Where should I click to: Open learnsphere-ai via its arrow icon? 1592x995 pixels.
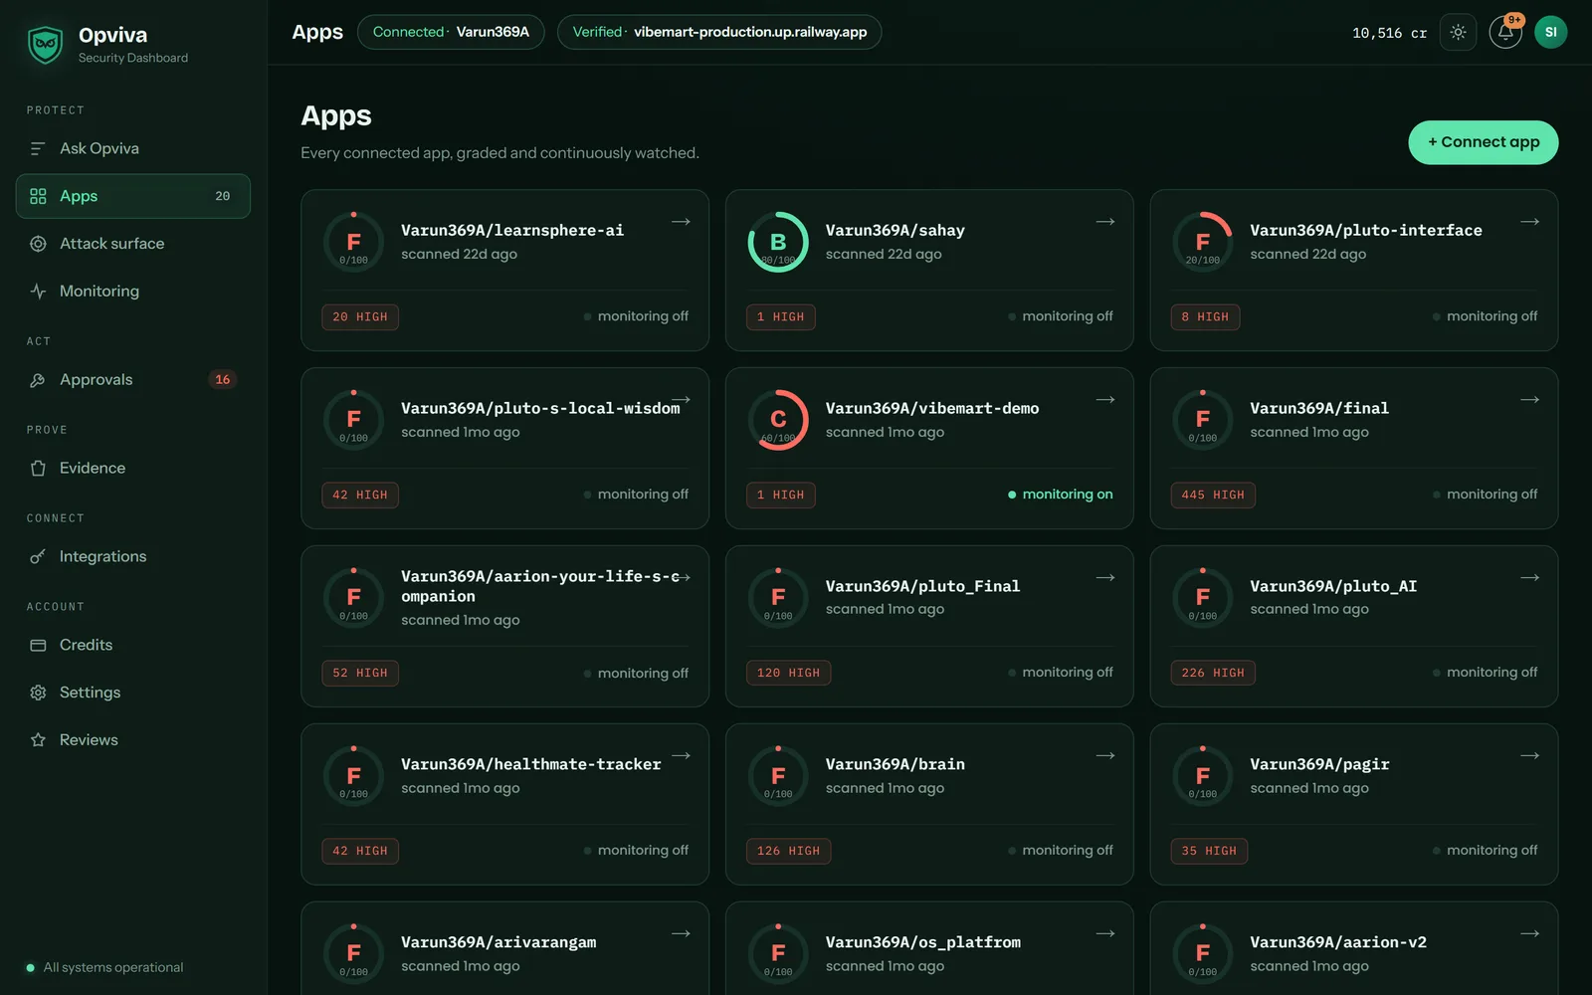tap(681, 222)
